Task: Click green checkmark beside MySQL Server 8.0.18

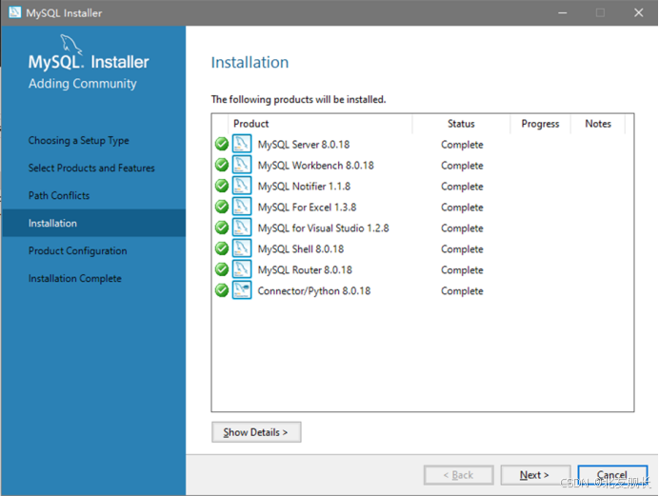Action: tap(222, 144)
